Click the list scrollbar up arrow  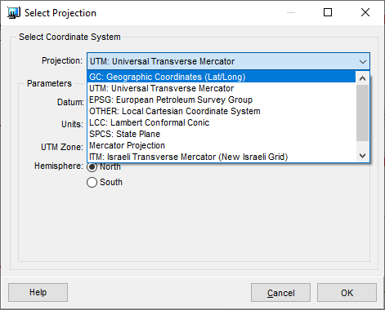(362, 78)
